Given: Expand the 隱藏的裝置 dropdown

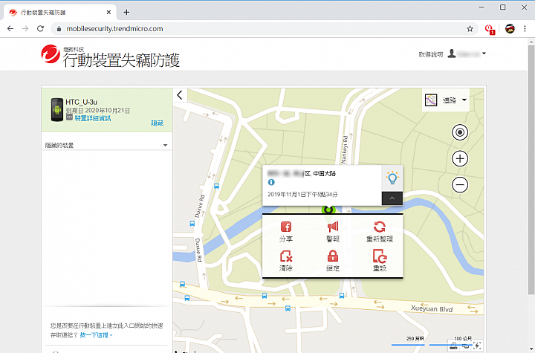Looking at the screenshot, I should pyautogui.click(x=106, y=145).
